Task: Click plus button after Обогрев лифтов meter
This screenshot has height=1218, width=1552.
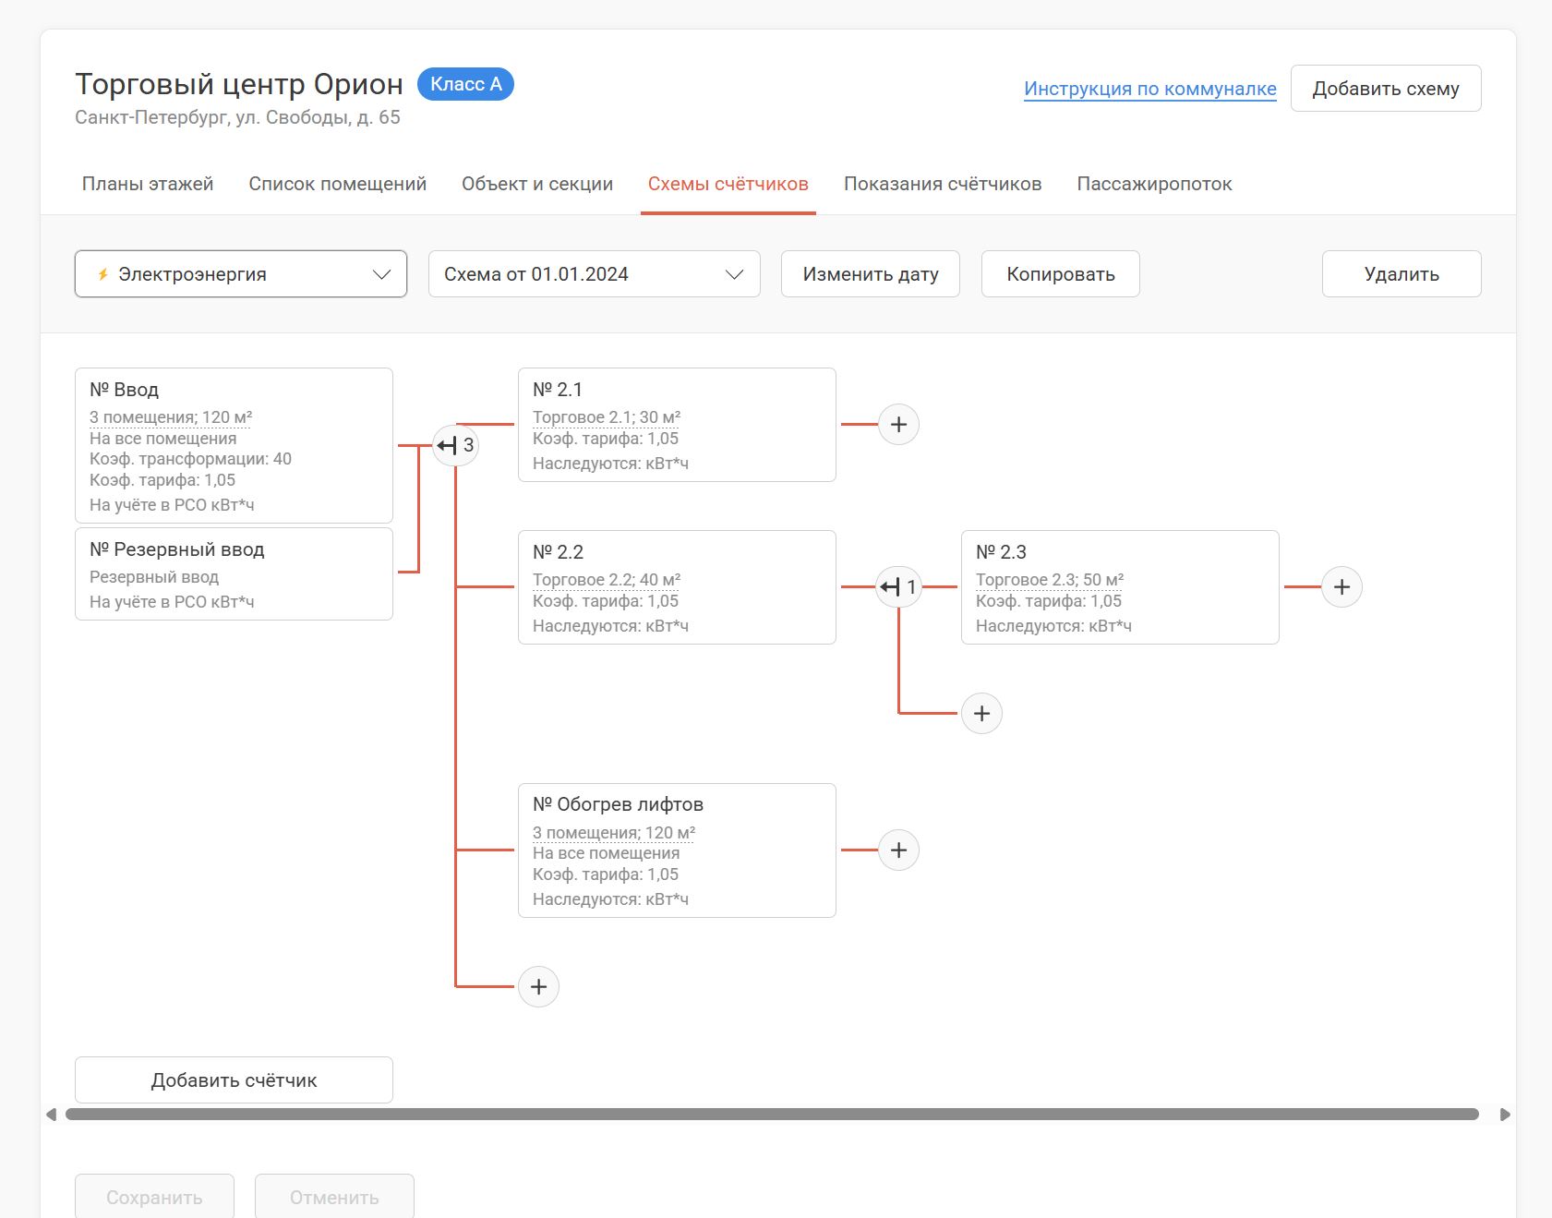Action: 898,850
